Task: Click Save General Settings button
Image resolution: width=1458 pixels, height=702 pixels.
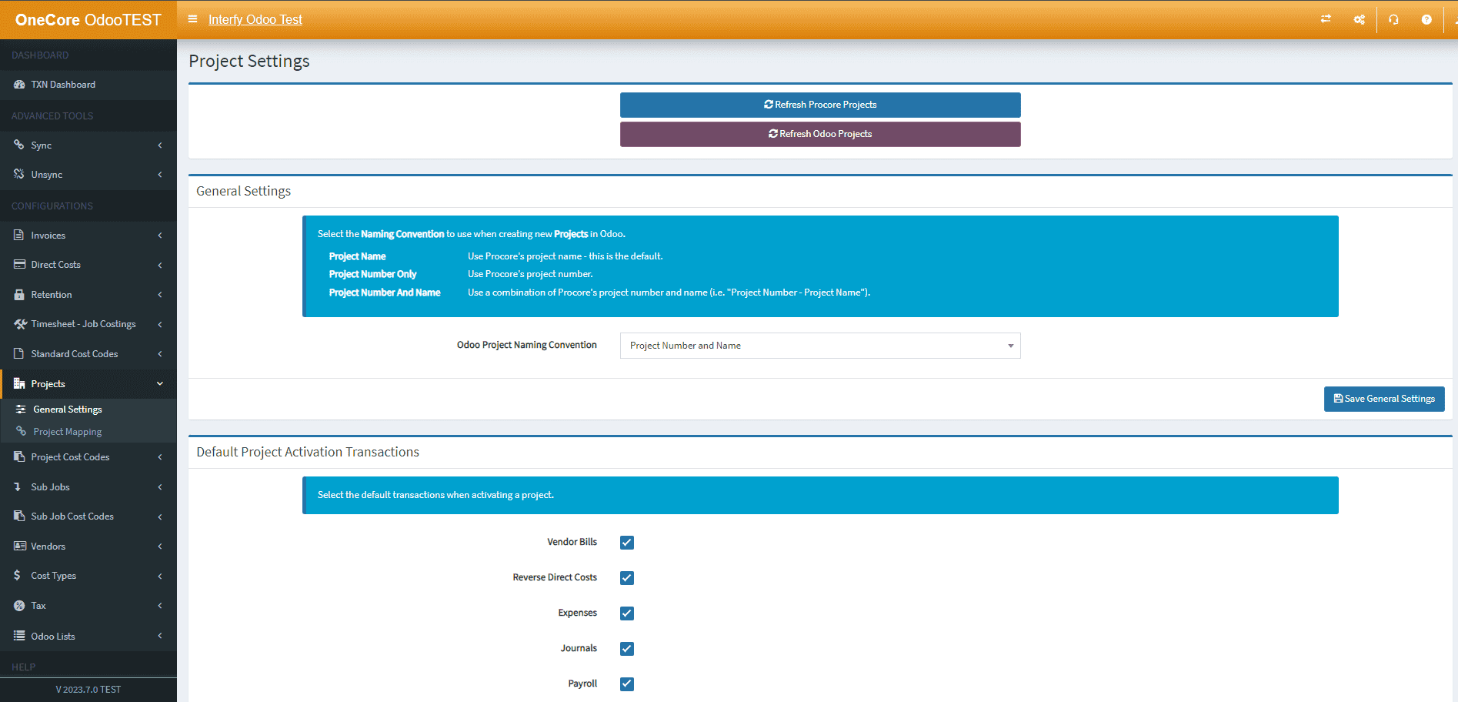Action: coord(1383,399)
